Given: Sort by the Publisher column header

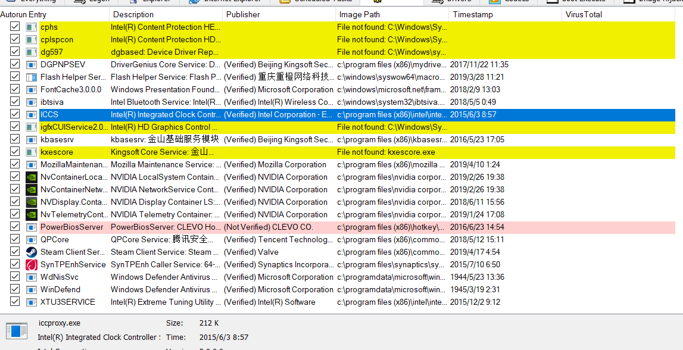Looking at the screenshot, I should tap(279, 14).
